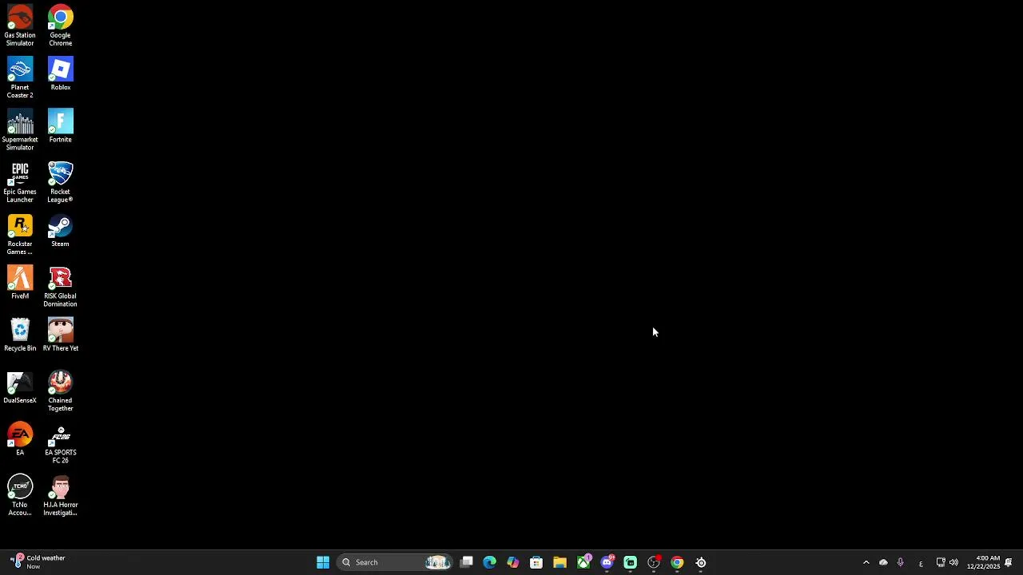The image size is (1023, 575).
Task: Select the RV There Yet desktop icon
Action: coord(60,335)
